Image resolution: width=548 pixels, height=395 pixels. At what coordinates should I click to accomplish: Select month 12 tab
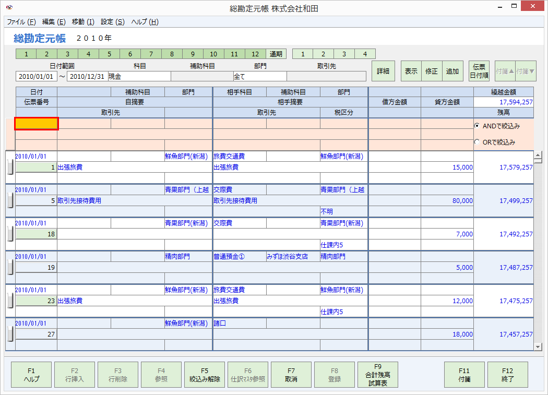[255, 54]
